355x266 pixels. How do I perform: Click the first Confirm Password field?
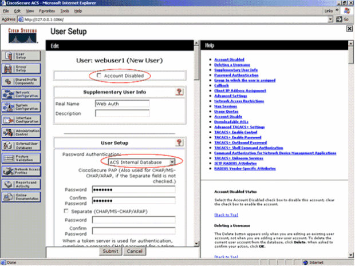click(133, 200)
